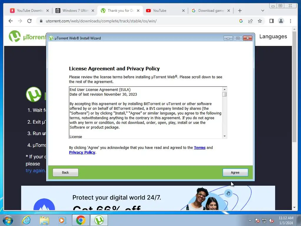
Task: Open Windows Media Player from the taskbar
Action: [x=62, y=220]
